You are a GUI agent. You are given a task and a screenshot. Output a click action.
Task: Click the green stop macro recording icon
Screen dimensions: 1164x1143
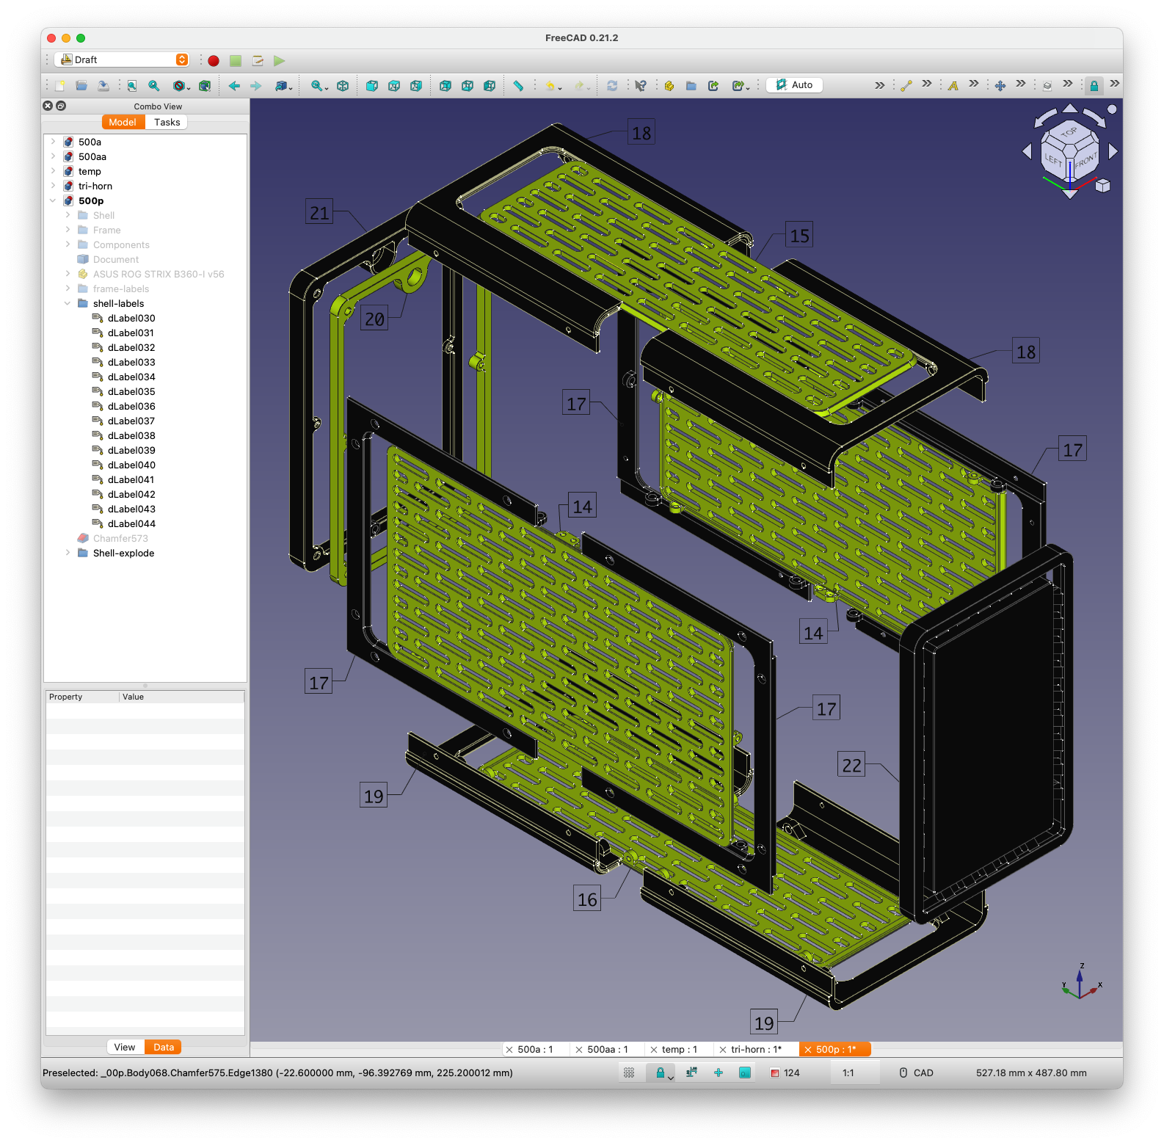(x=236, y=61)
